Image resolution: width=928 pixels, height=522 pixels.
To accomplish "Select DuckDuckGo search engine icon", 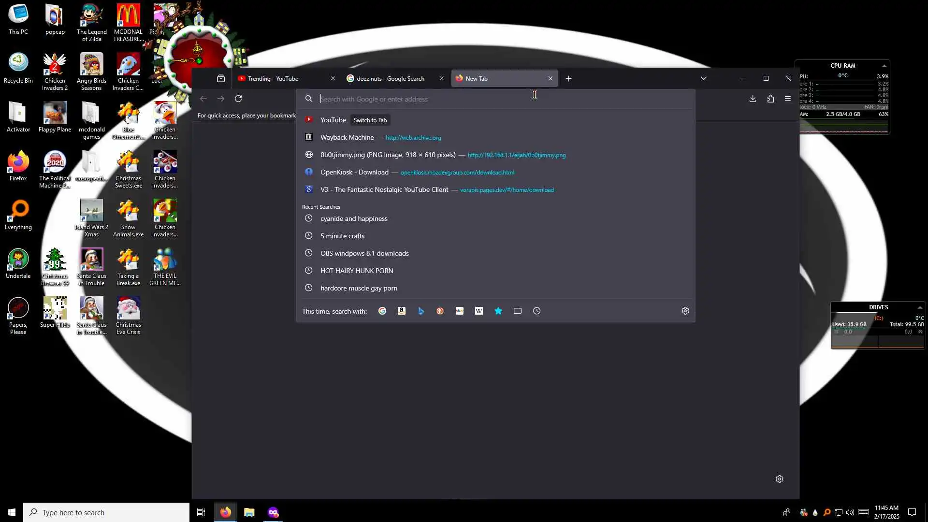I will pyautogui.click(x=440, y=311).
